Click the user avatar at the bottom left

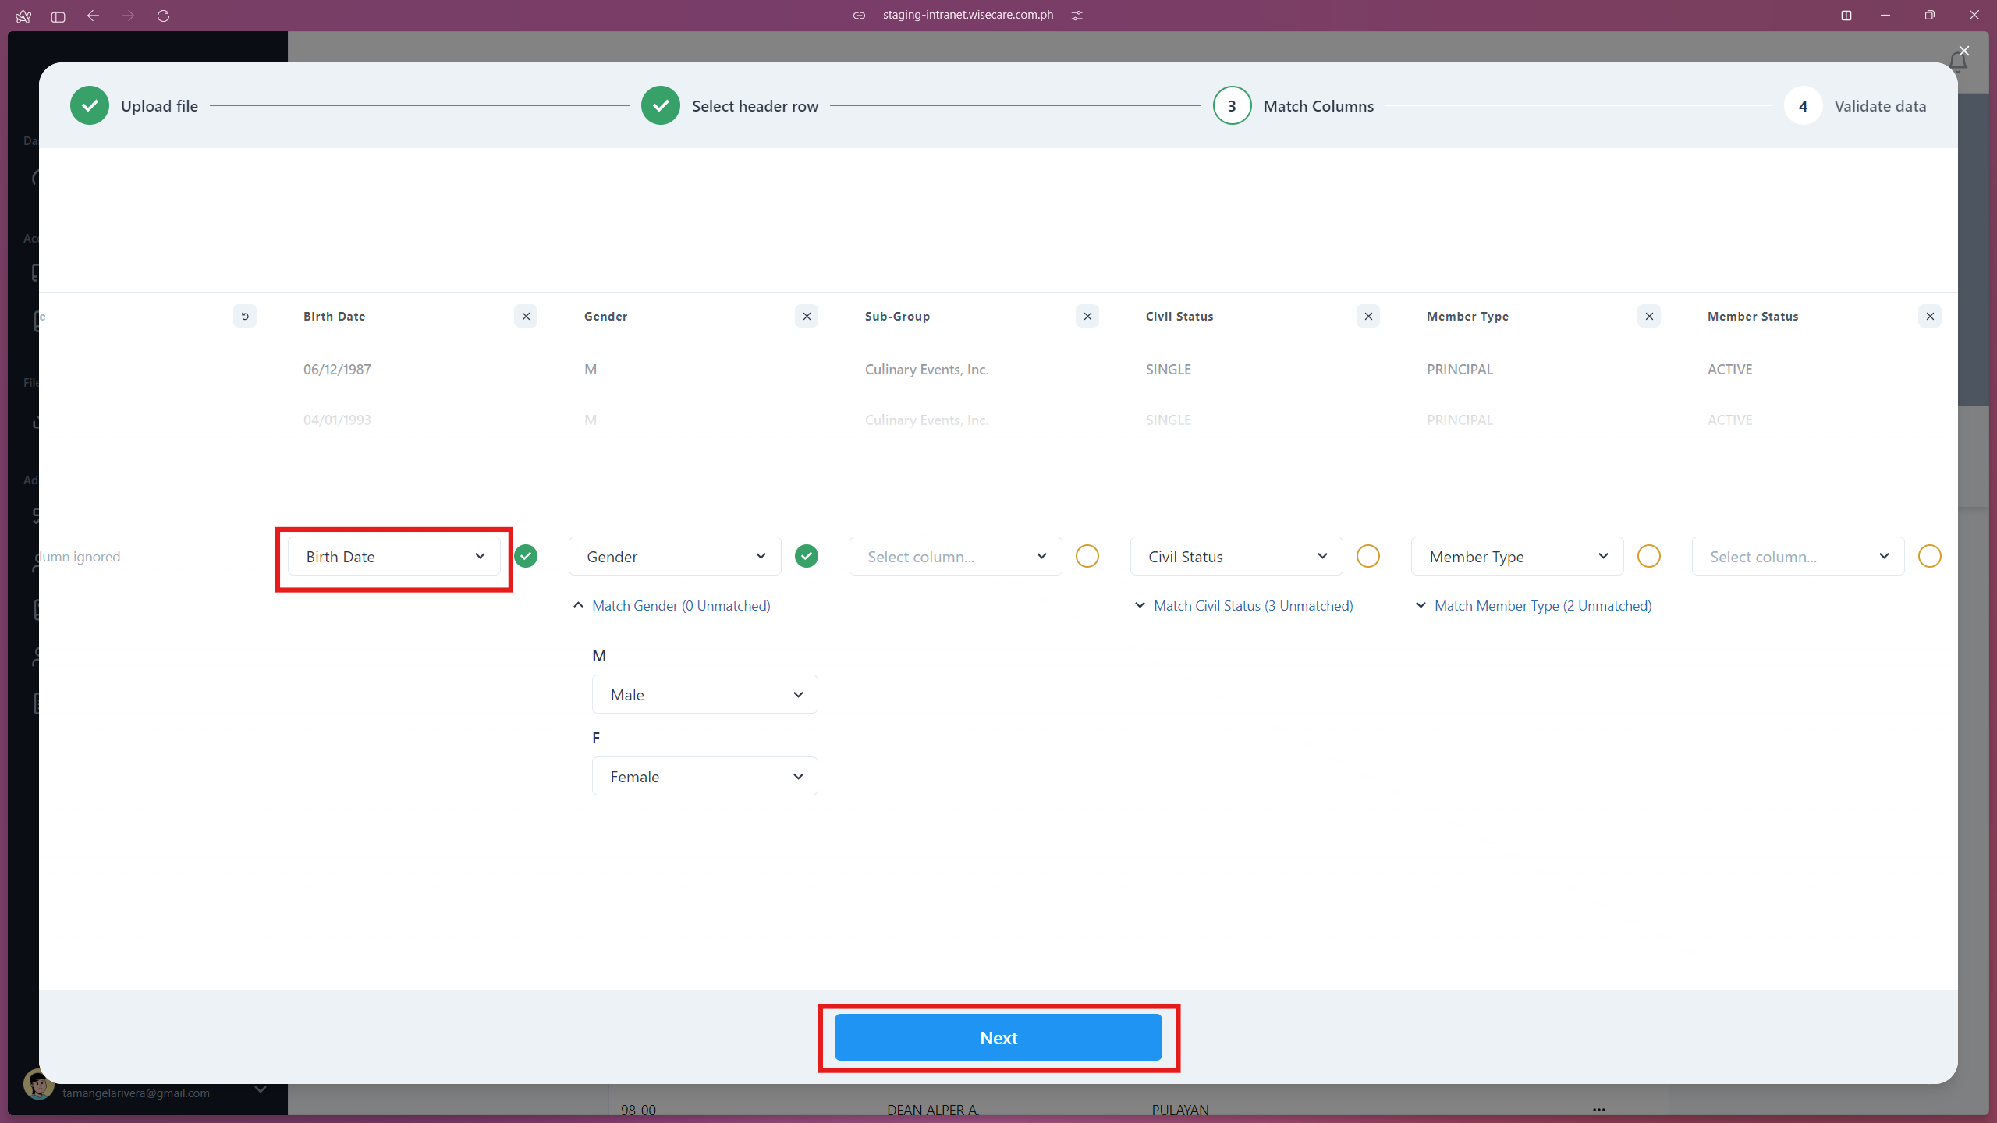pos(38,1084)
